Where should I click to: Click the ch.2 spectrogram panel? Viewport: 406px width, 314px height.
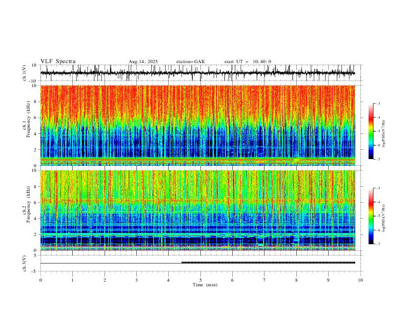pyautogui.click(x=197, y=210)
